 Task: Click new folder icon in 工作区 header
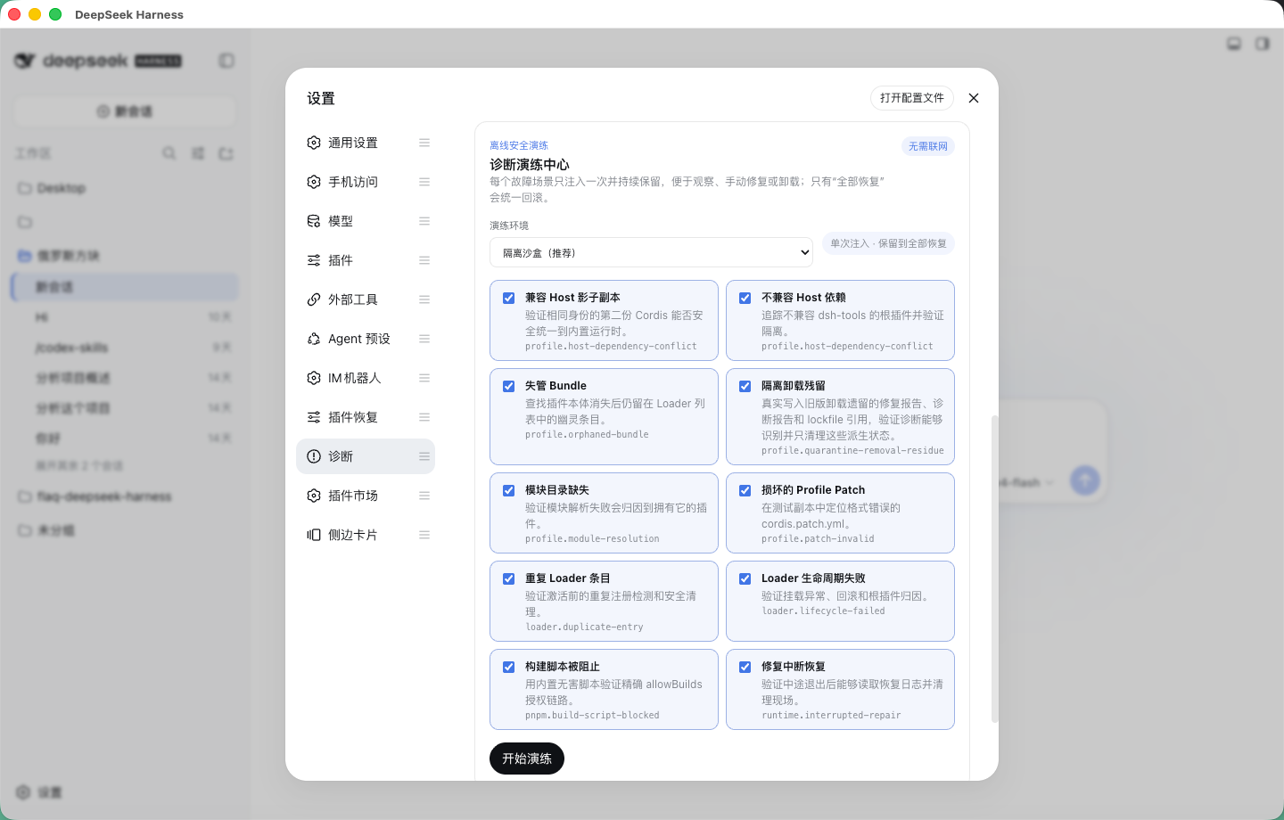226,153
